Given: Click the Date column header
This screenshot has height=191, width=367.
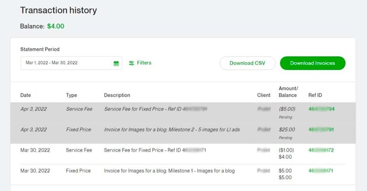Looking at the screenshot, I should (x=26, y=95).
